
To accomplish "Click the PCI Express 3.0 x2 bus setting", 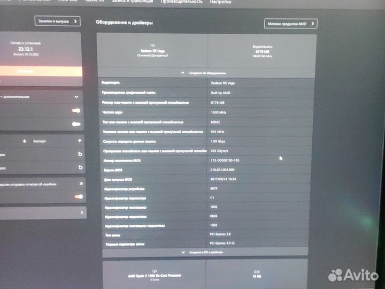I will tap(222, 243).
